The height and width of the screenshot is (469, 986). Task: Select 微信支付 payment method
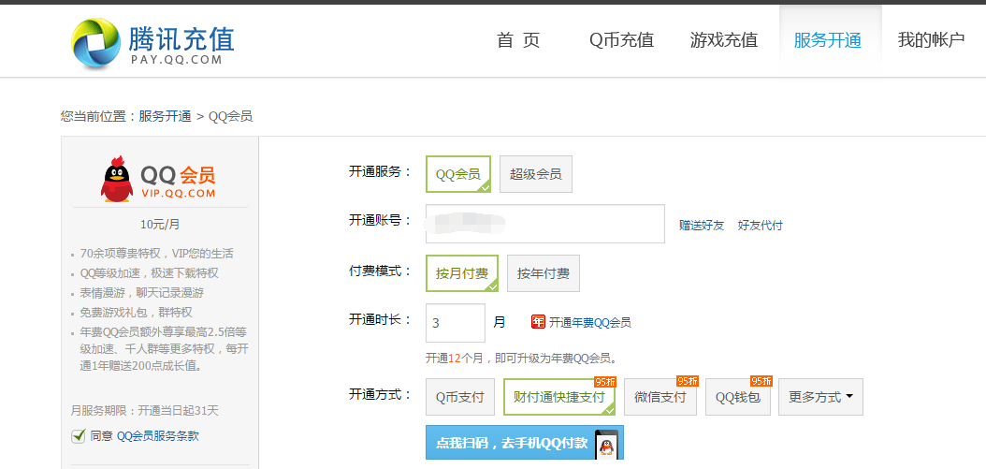pos(660,397)
